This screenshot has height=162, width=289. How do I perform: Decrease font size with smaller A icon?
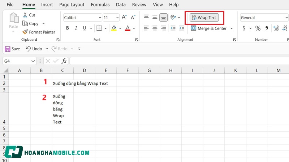tap(133, 17)
